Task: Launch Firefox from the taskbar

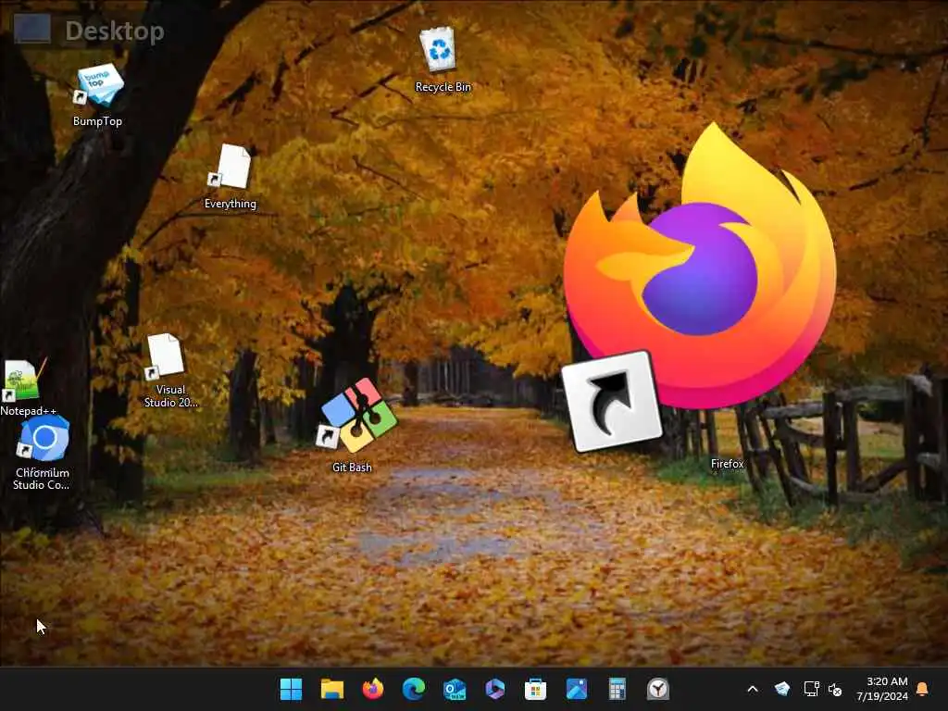Action: [373, 689]
